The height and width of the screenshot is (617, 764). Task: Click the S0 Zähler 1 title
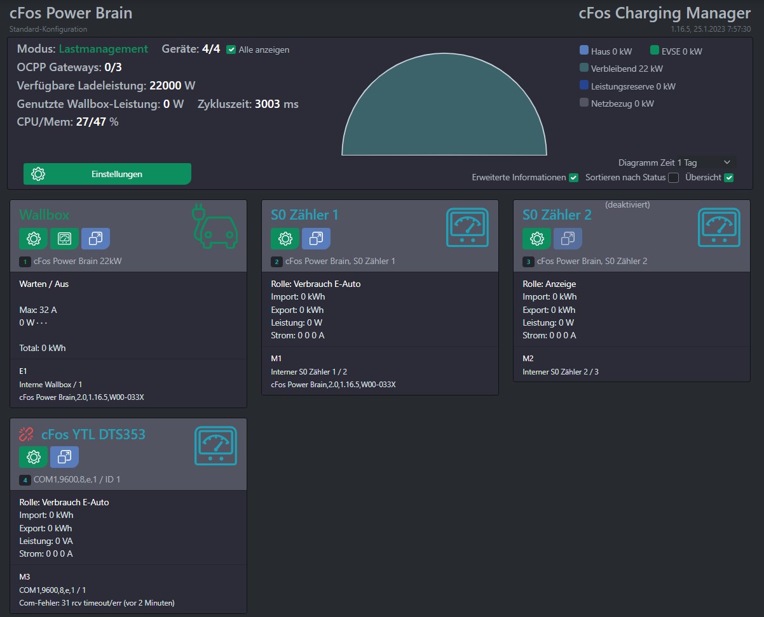(304, 215)
